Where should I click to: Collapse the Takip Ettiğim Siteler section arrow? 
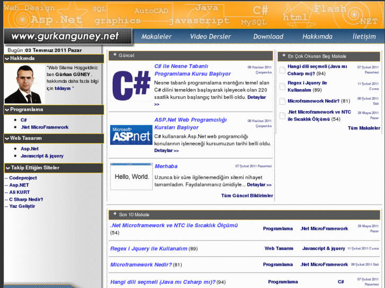click(7, 168)
